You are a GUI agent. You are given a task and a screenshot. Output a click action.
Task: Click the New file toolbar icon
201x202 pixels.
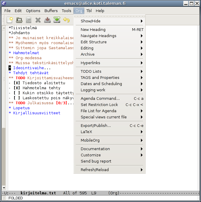click(x=10, y=20)
